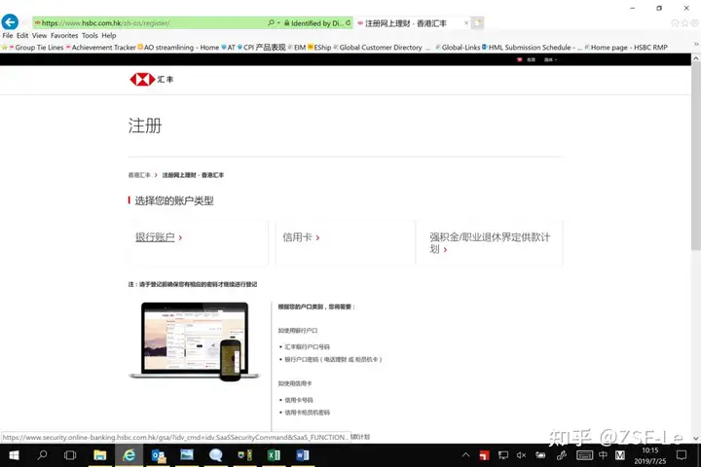Open CPI 产品表现 bookmark
Screen dimensions: 701x467
pyautogui.click(x=262, y=48)
